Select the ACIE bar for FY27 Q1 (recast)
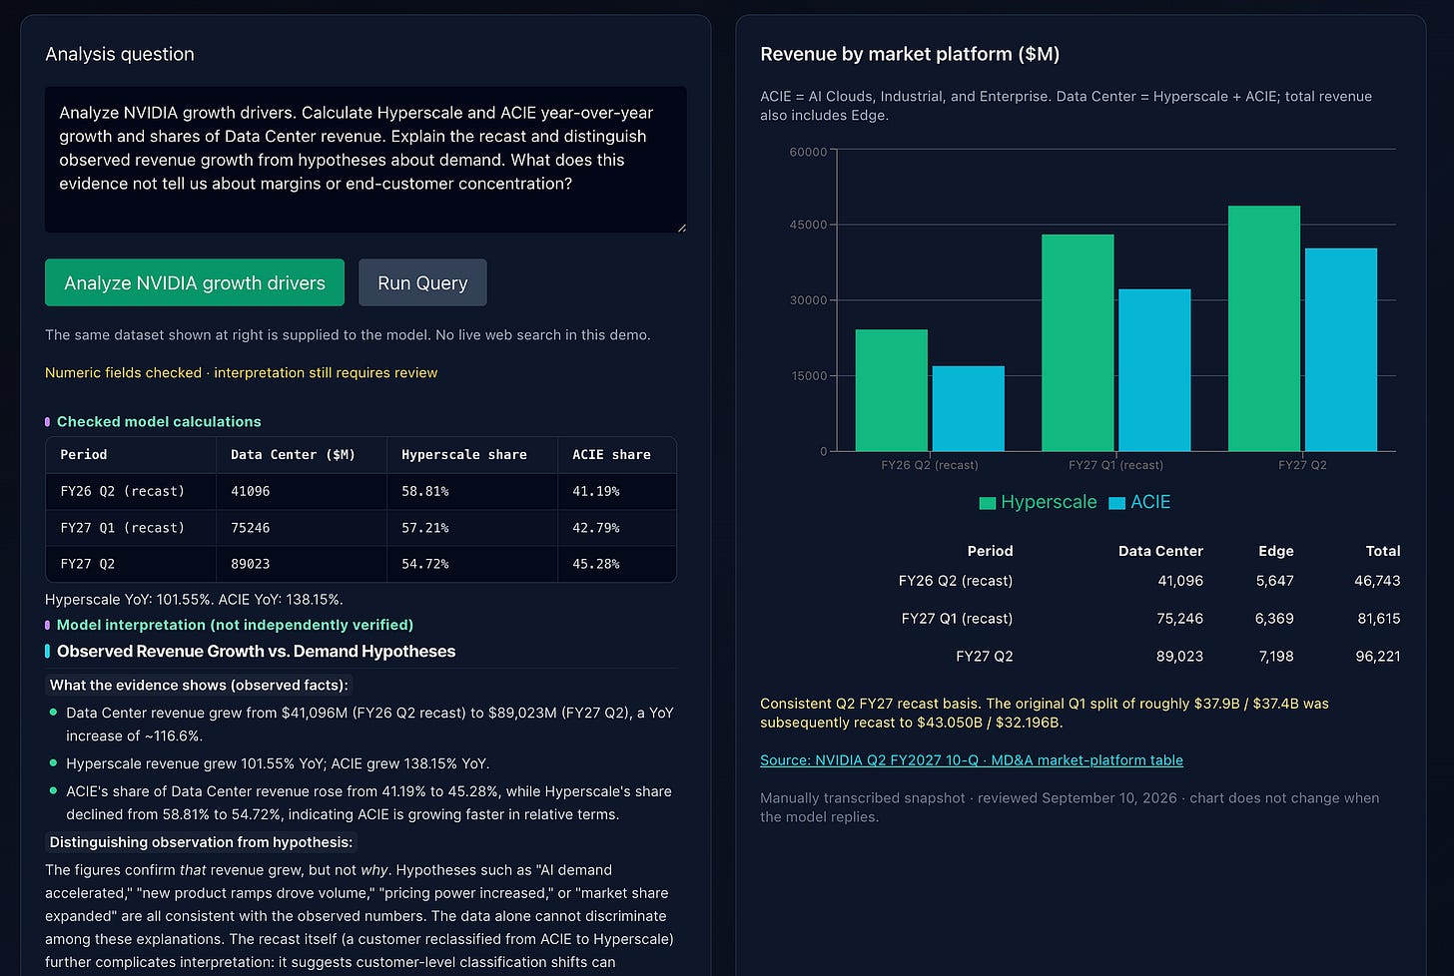Viewport: 1454px width, 976px height. coord(1154,370)
